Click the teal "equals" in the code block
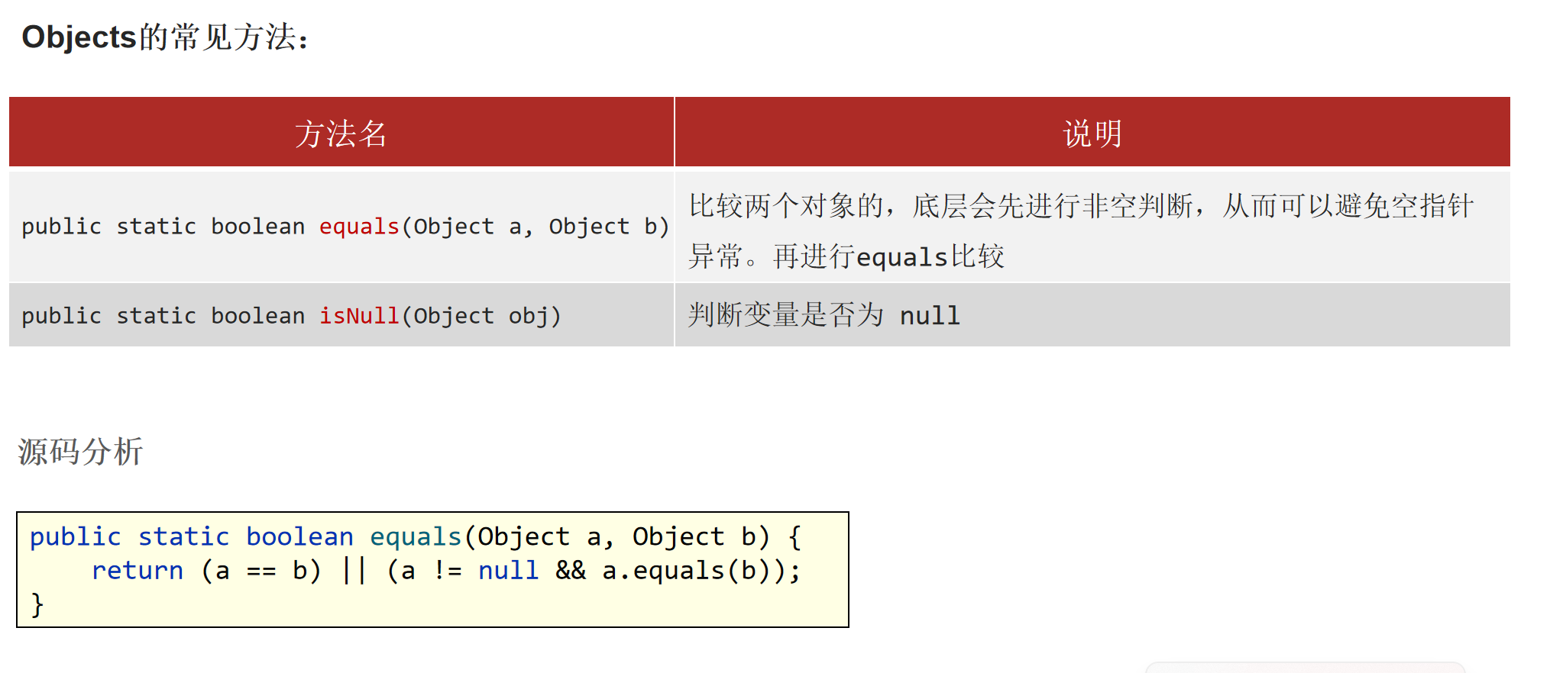Viewport: 1550px width, 673px height. 416,537
